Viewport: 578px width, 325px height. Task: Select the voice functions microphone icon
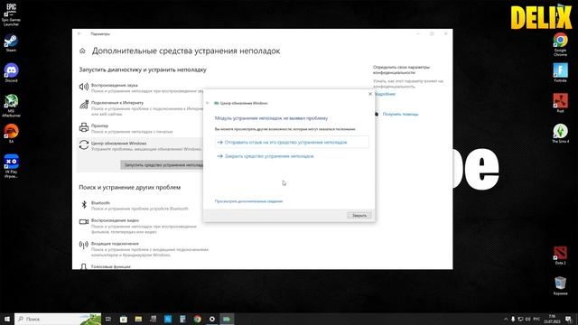point(84,266)
